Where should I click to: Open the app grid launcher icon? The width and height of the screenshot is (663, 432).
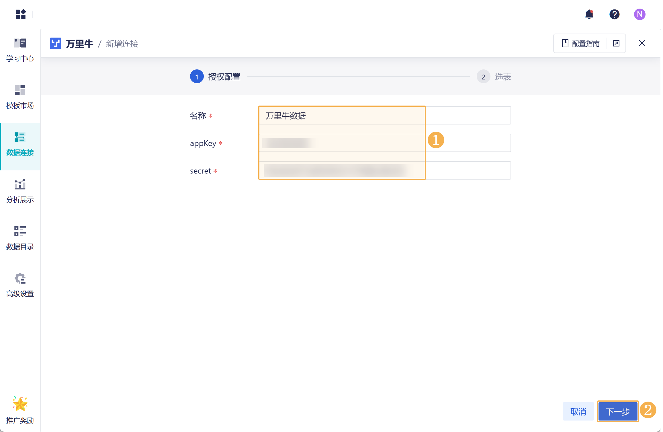[20, 14]
